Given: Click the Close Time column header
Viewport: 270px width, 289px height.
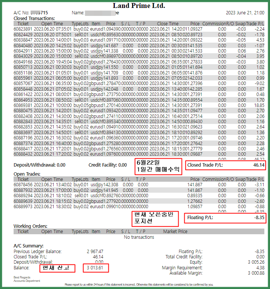Looking at the screenshot, I should (x=168, y=24).
